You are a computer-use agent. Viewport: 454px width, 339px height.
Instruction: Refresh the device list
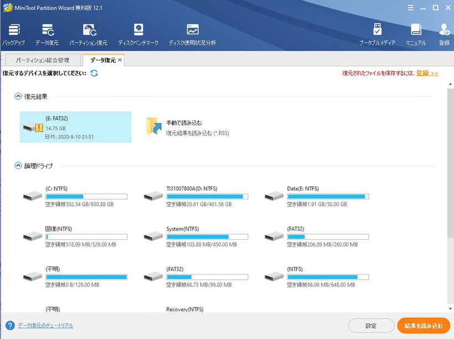coord(94,73)
